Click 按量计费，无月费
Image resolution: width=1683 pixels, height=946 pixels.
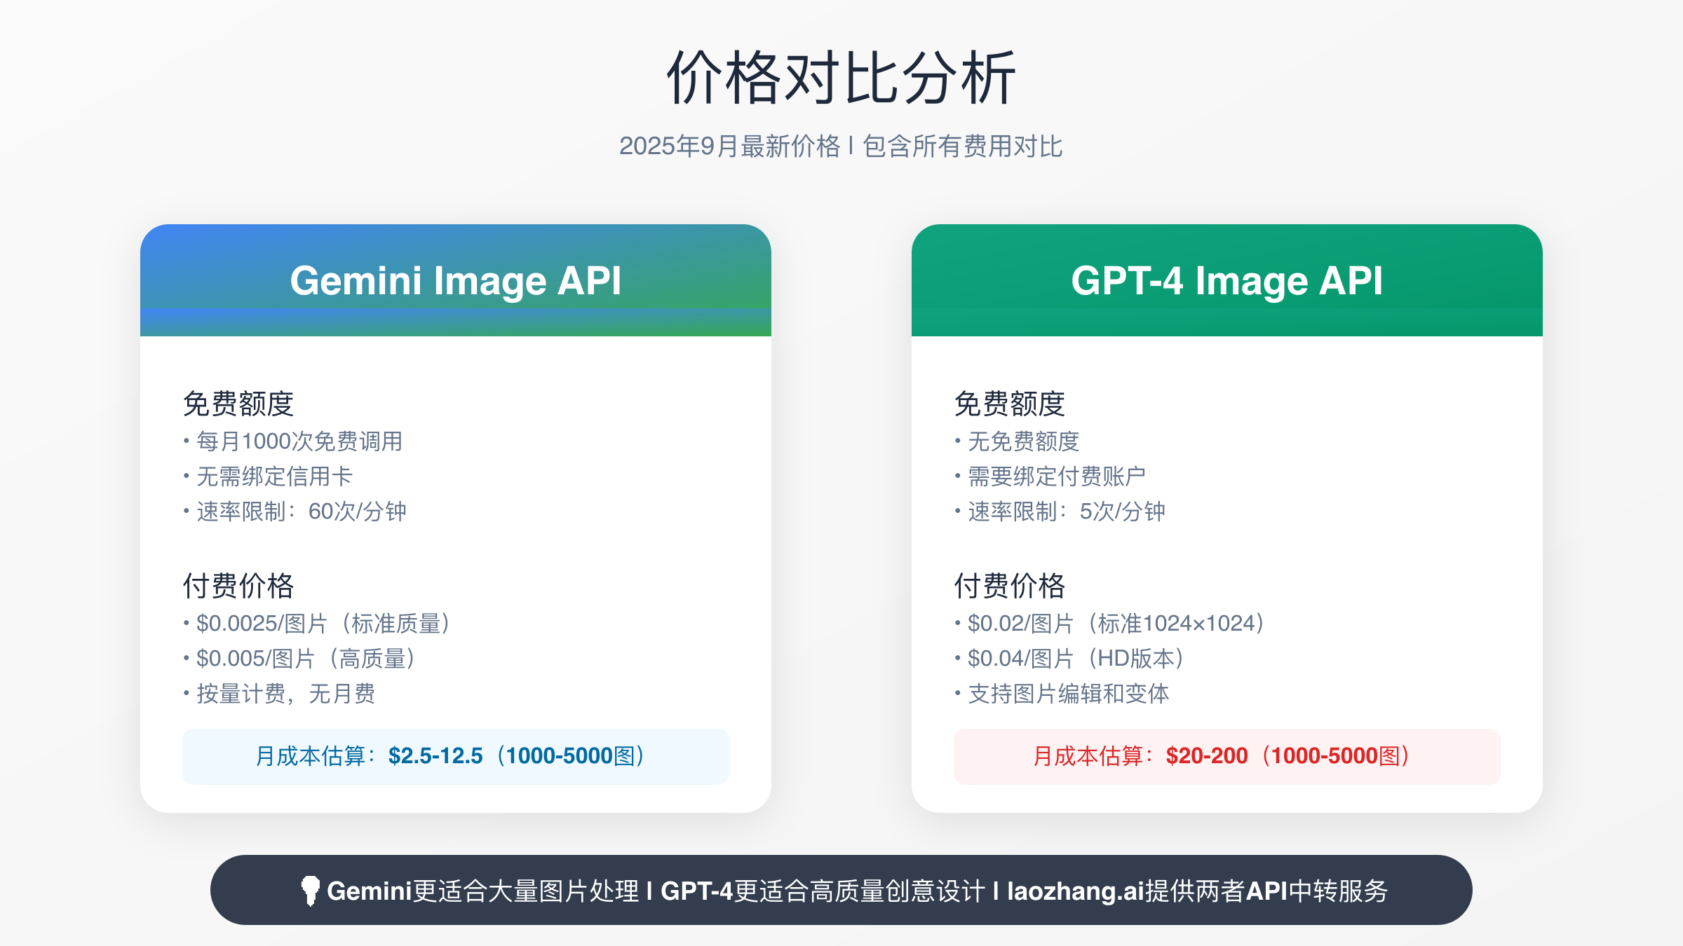(286, 694)
